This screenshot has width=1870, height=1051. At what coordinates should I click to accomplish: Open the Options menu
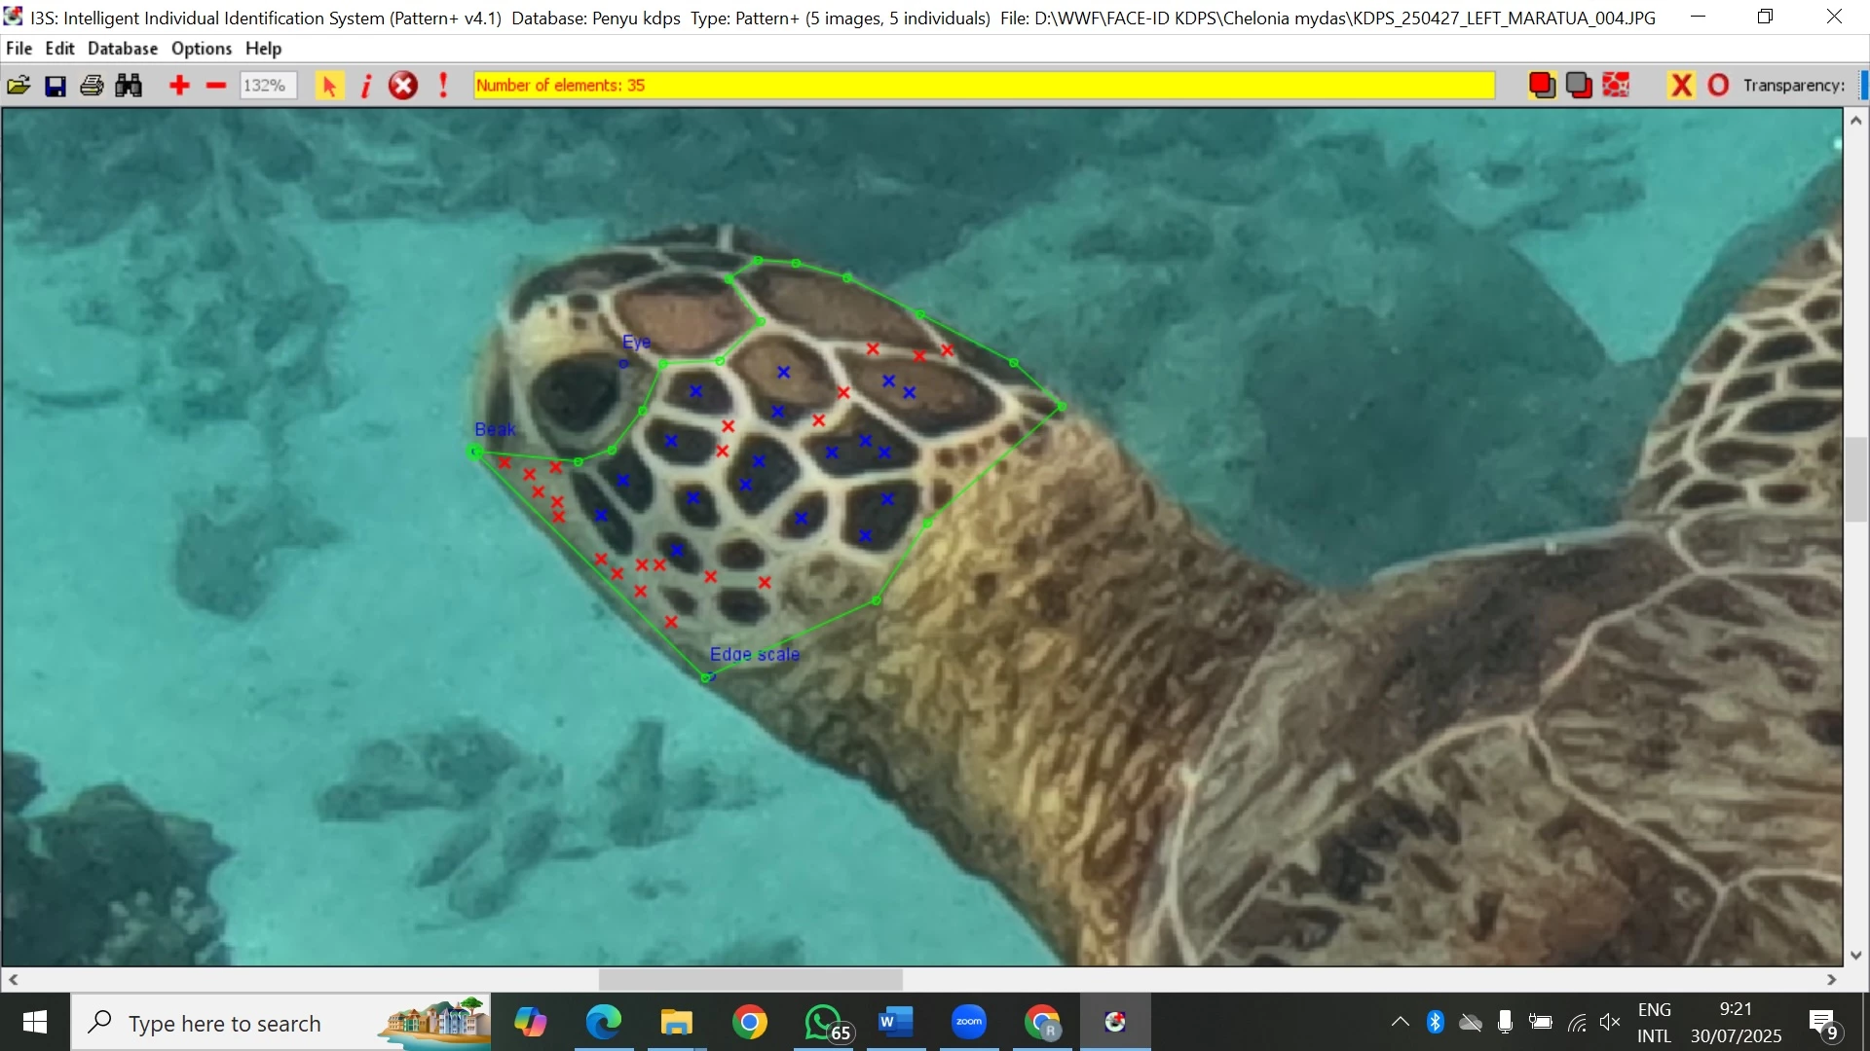(201, 48)
